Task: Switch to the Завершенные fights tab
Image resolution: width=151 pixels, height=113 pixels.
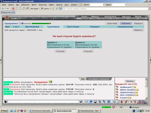Action: tap(125, 27)
